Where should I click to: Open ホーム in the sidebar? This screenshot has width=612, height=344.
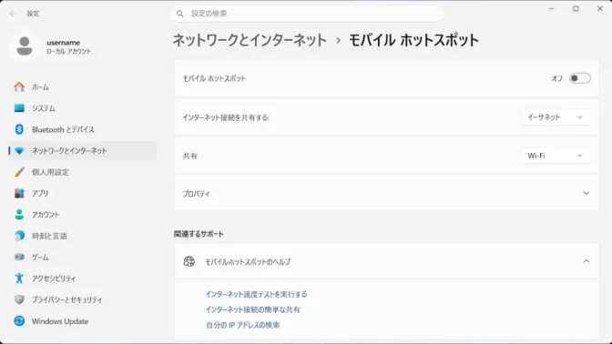tap(82, 87)
